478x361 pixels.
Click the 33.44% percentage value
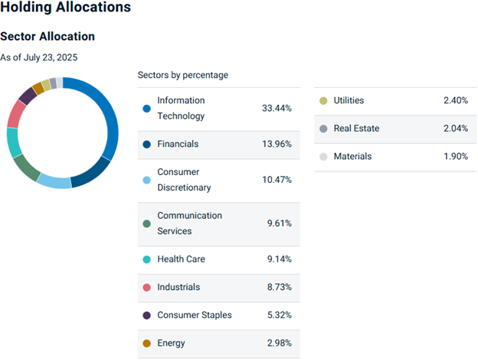(x=277, y=109)
